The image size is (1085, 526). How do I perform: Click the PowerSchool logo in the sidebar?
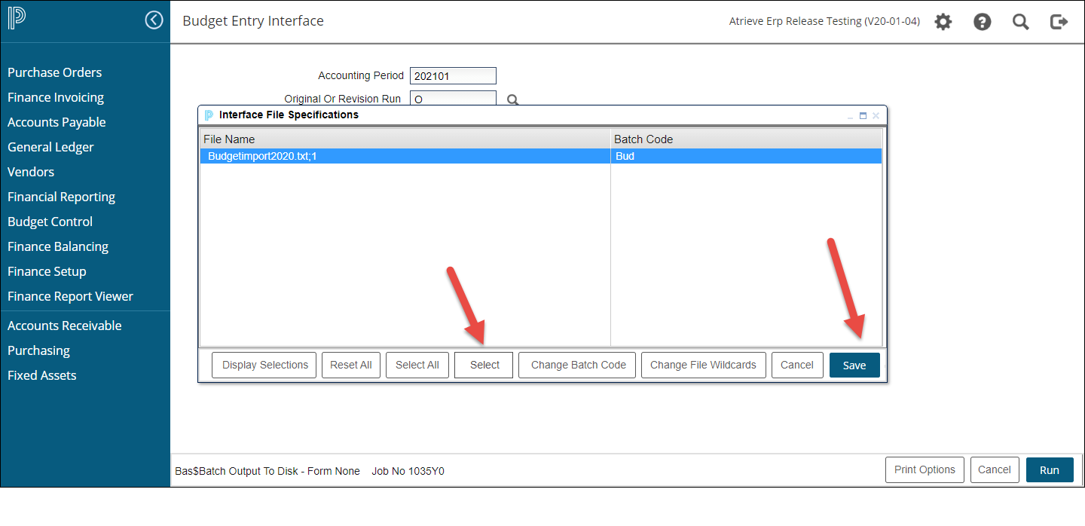pyautogui.click(x=17, y=19)
